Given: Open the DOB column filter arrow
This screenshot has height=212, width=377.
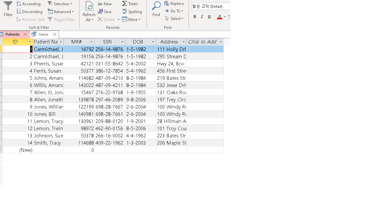Looking at the screenshot, I should tap(153, 42).
